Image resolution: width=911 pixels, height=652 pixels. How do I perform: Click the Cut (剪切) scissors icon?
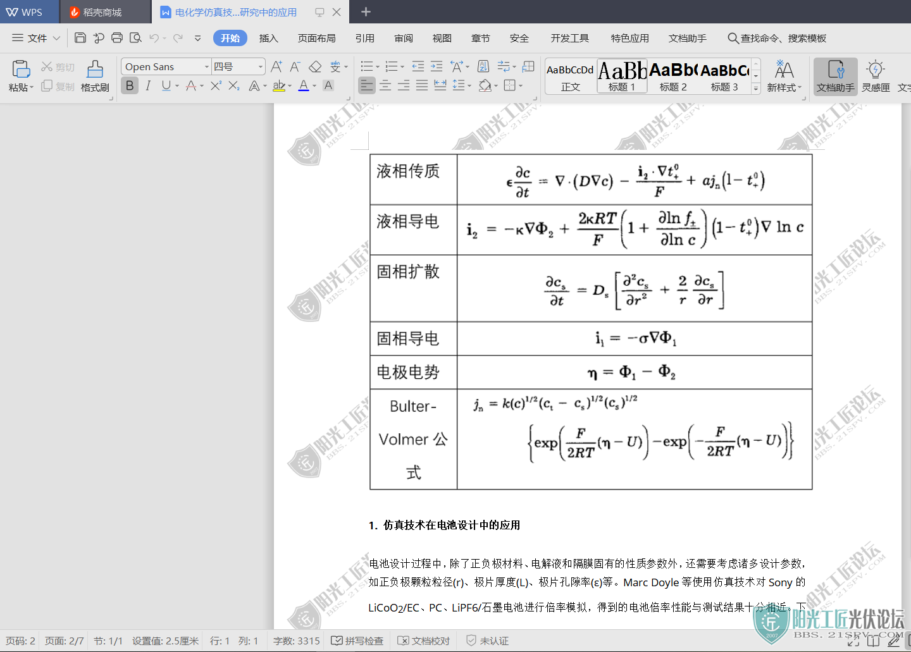pyautogui.click(x=58, y=66)
